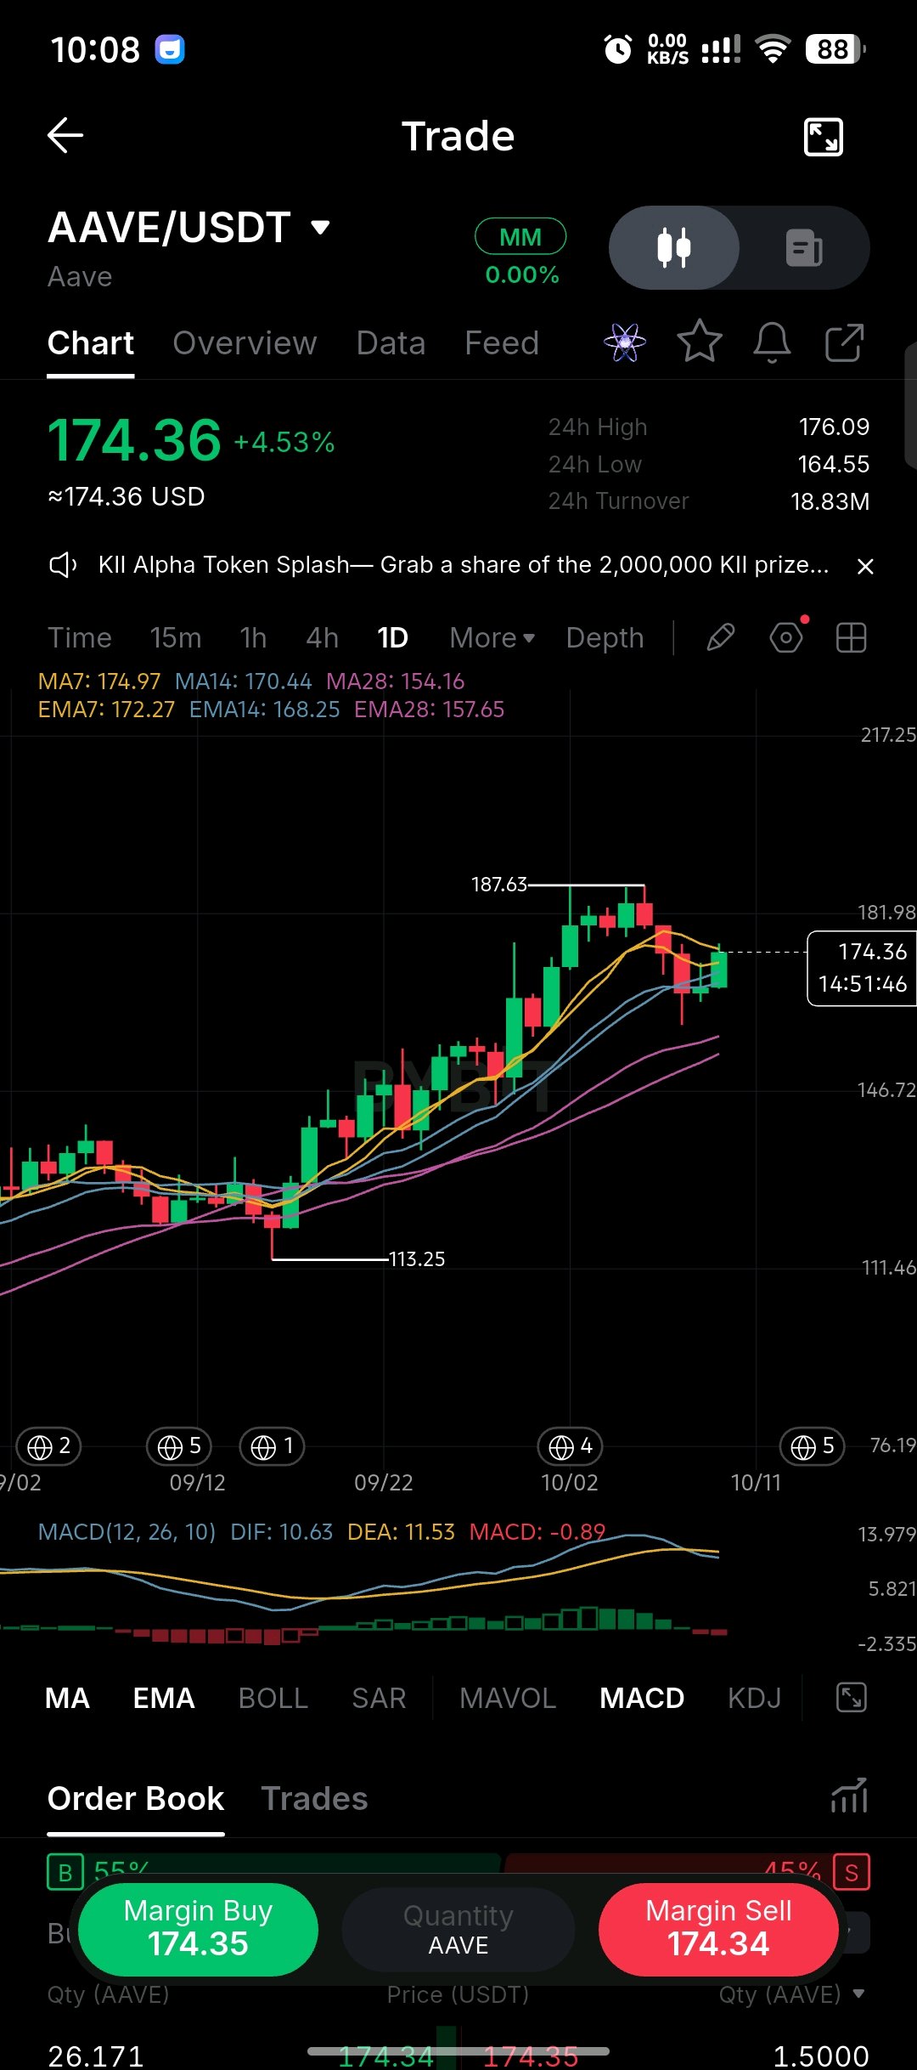917x2070 pixels.
Task: Select the Chart tab
Action: 91,343
